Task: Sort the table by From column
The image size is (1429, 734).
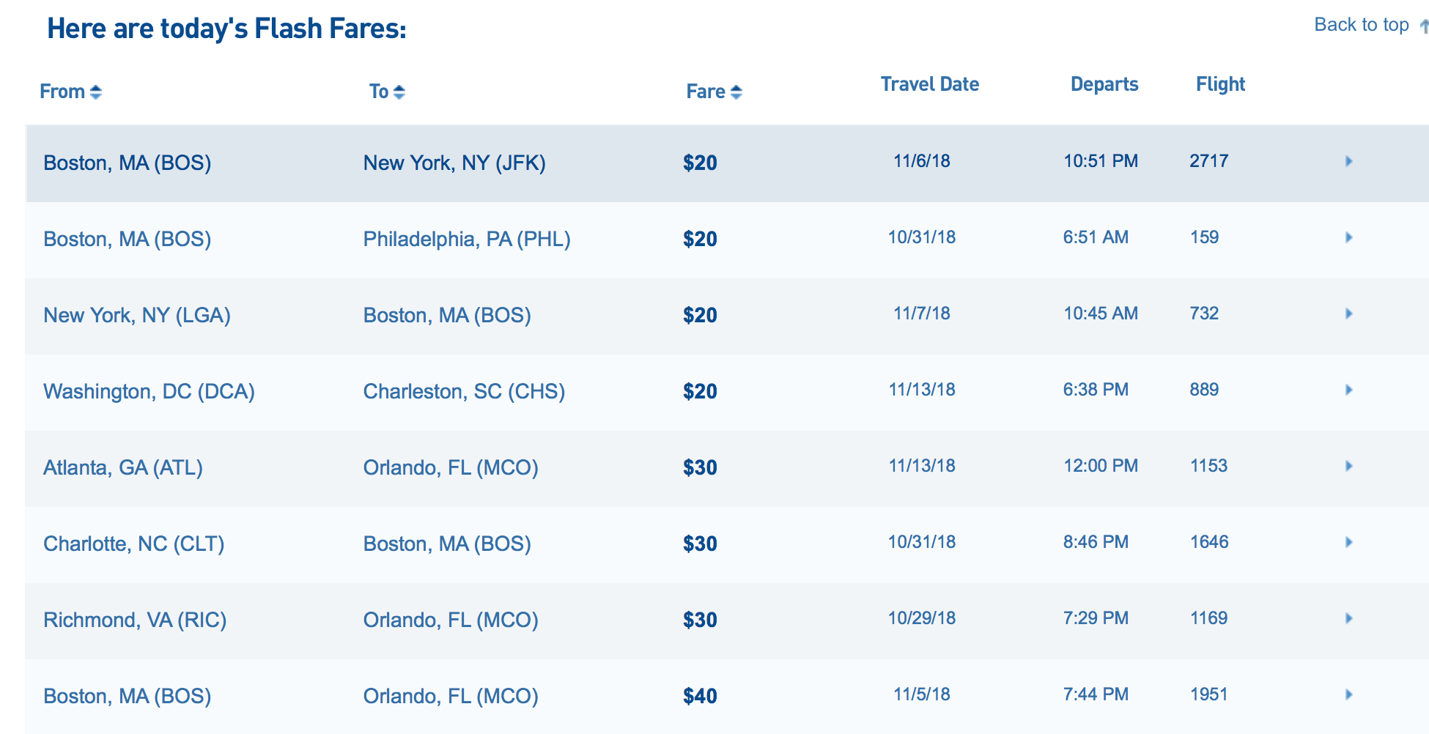Action: [x=70, y=92]
